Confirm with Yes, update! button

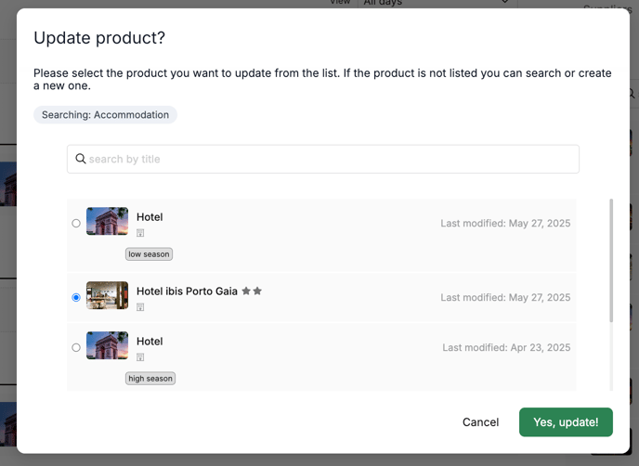566,422
